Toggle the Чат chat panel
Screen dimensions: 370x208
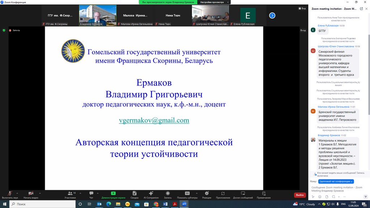91,194
